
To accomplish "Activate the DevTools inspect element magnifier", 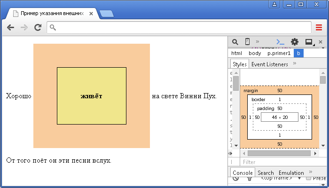I will point(235,42).
